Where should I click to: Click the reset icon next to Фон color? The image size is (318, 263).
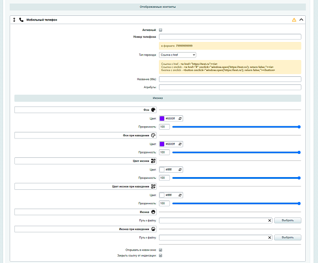(x=180, y=118)
